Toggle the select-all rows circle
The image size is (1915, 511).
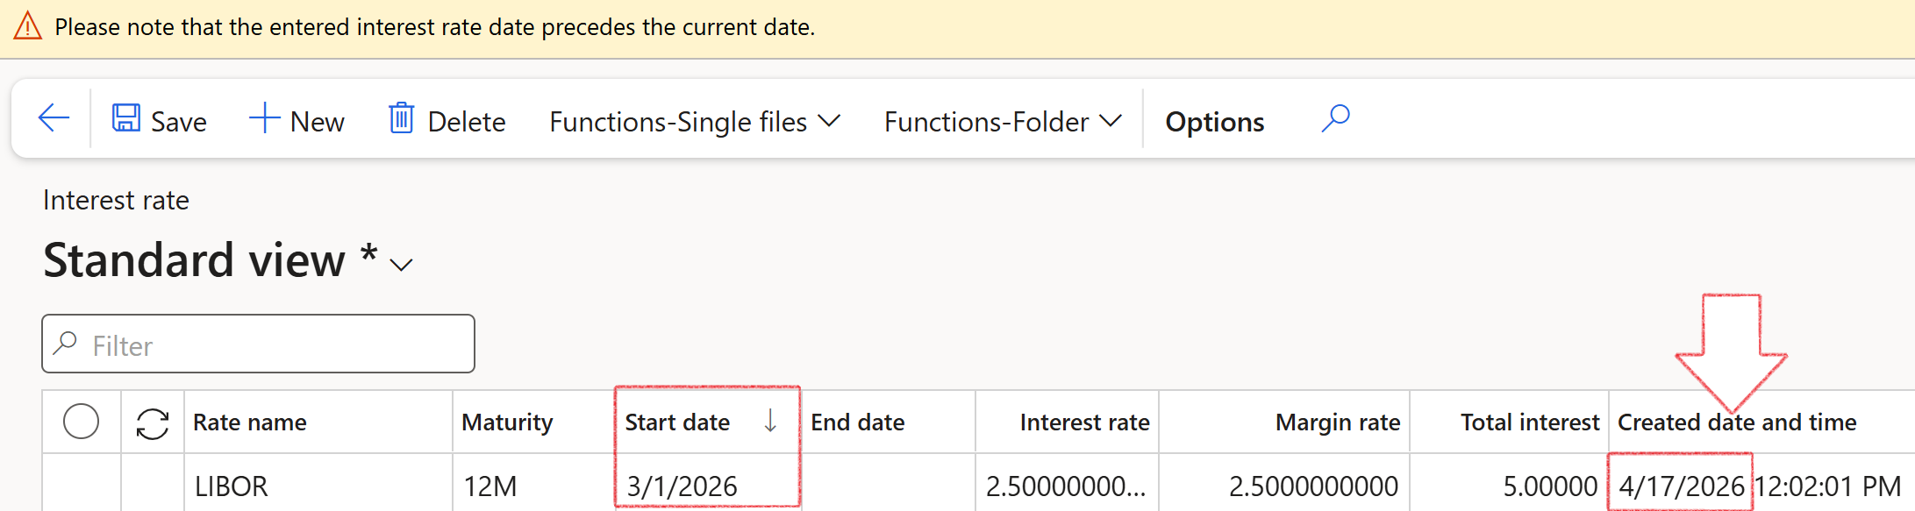pos(81,422)
